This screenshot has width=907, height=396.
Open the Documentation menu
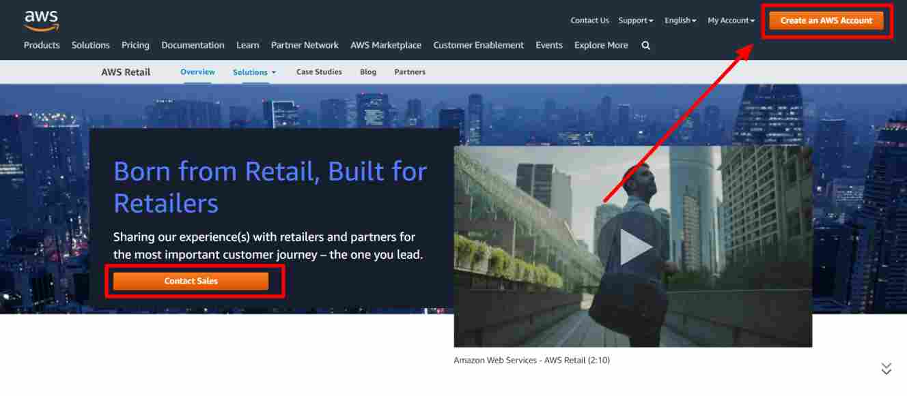[x=193, y=45]
